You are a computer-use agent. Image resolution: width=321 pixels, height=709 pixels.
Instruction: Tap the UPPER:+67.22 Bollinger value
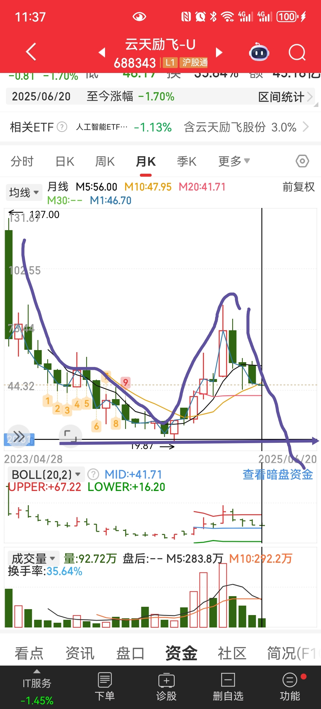(44, 487)
